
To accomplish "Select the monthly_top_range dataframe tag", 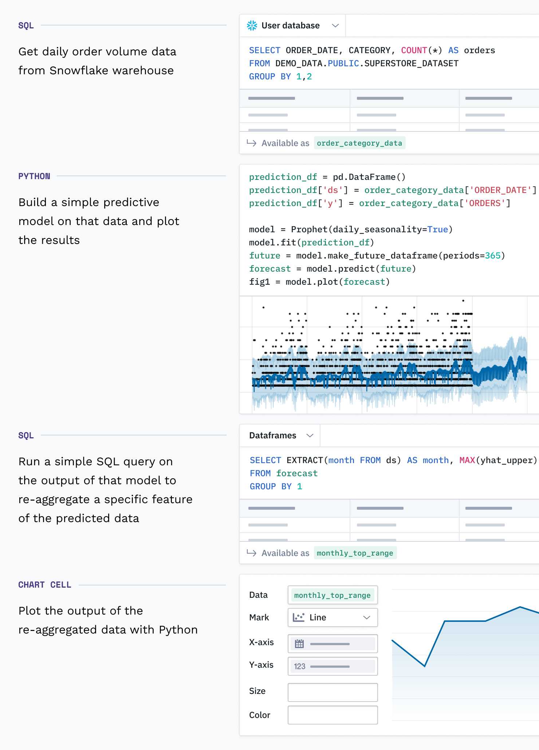I will 355,553.
